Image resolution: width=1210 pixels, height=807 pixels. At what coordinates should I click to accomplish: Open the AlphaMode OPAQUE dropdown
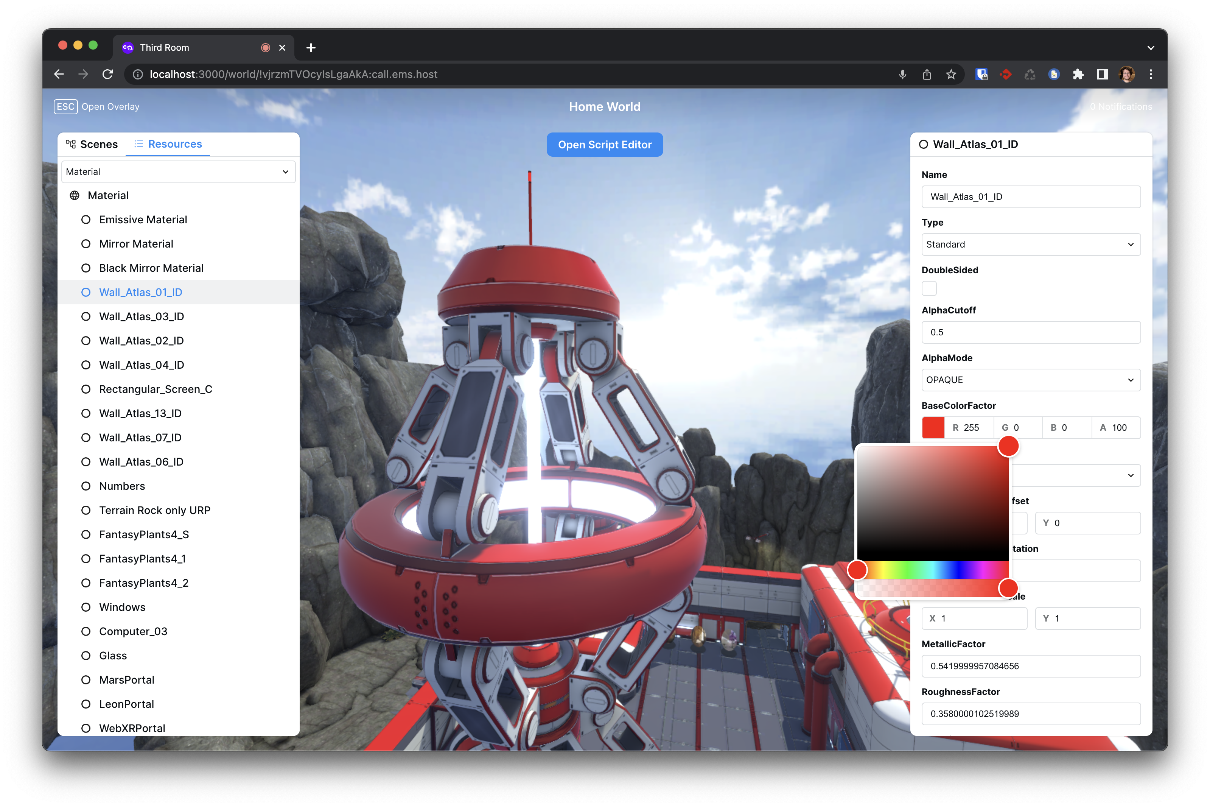pos(1030,380)
